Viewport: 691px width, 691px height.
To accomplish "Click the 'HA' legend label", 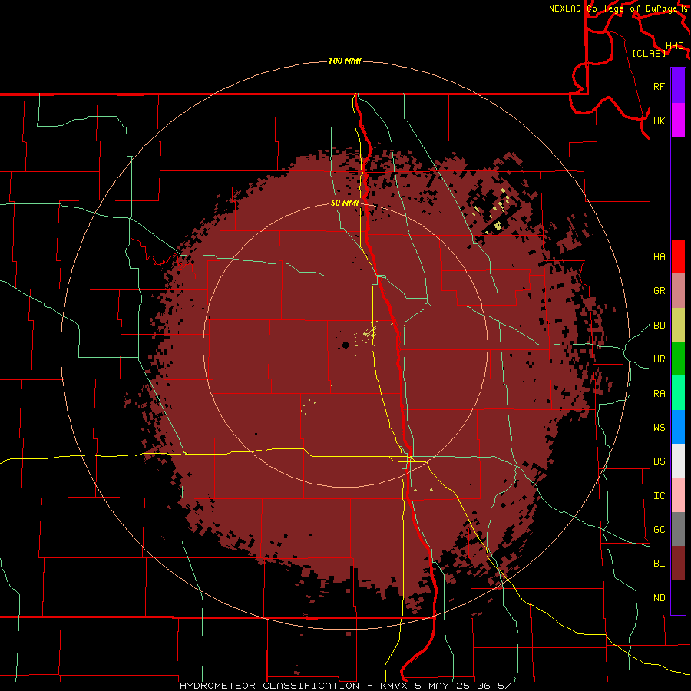I will click(x=659, y=257).
